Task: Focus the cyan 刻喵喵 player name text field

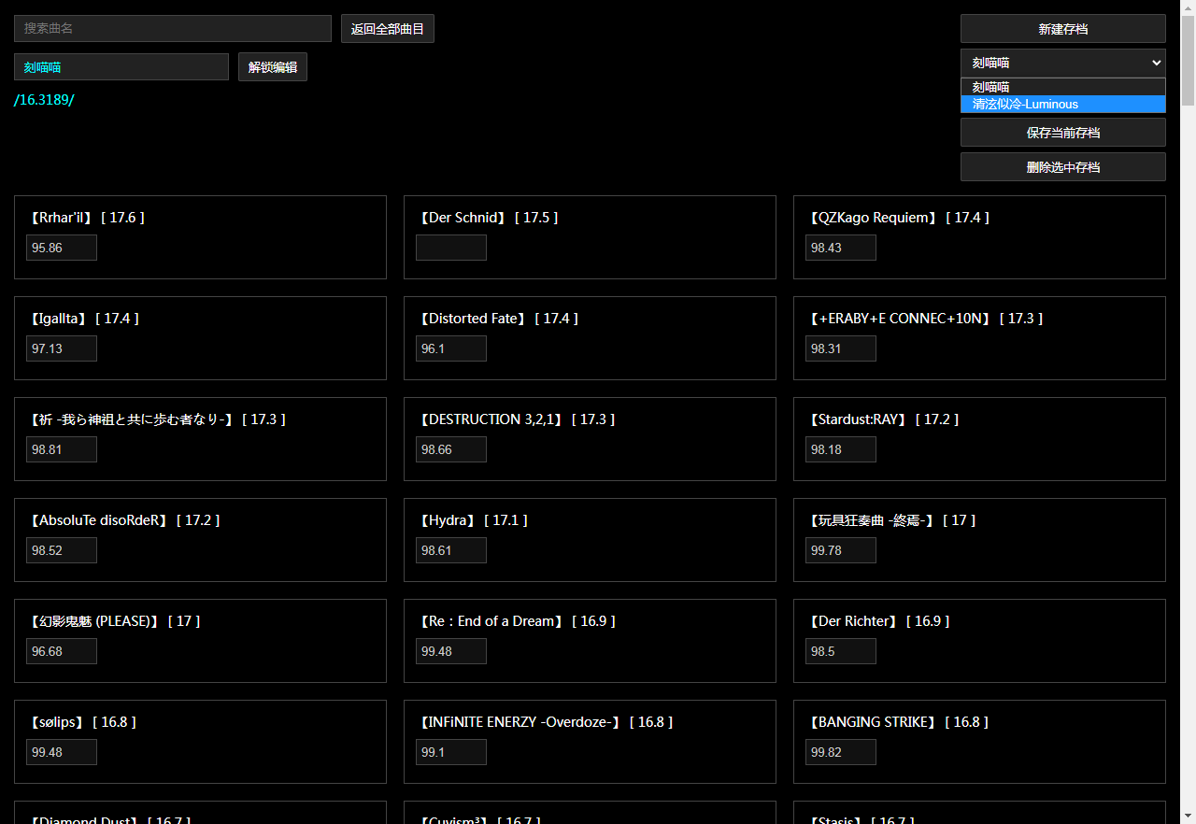Action: tap(121, 67)
